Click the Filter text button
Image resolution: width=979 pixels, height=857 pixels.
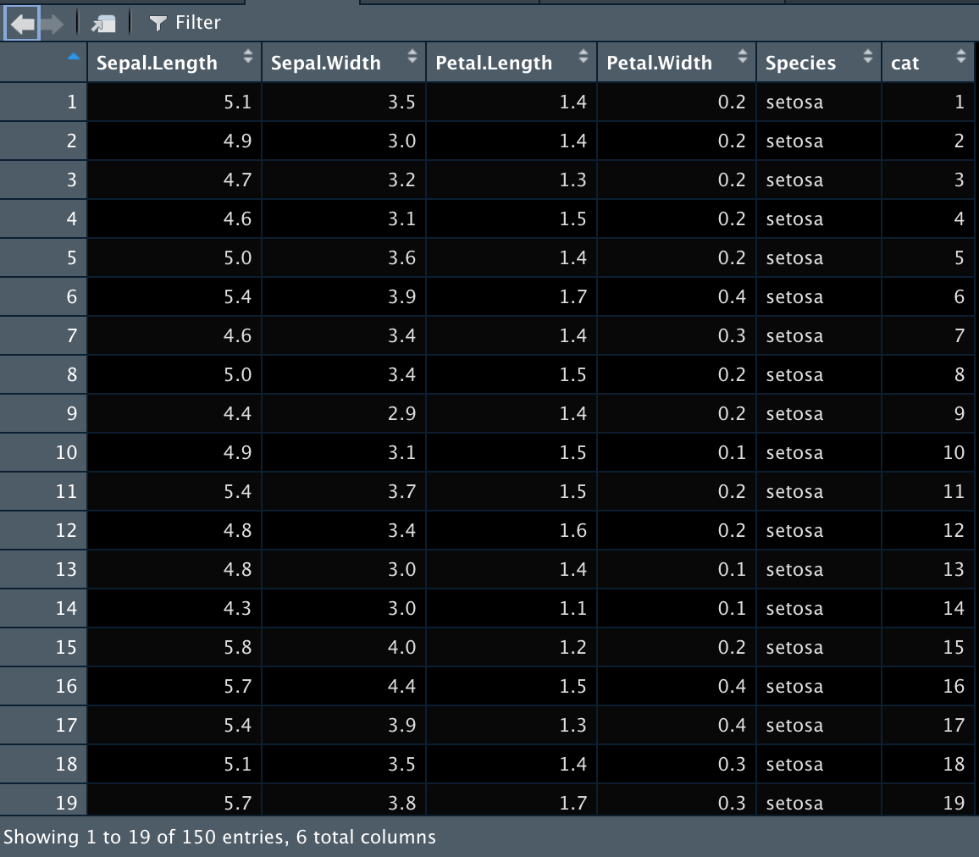[x=198, y=23]
